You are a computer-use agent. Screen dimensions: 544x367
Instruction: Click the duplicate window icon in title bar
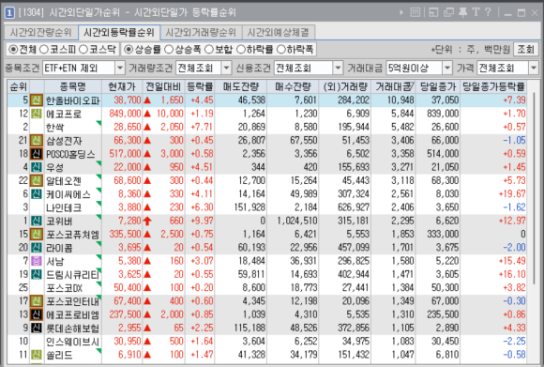click(x=448, y=12)
